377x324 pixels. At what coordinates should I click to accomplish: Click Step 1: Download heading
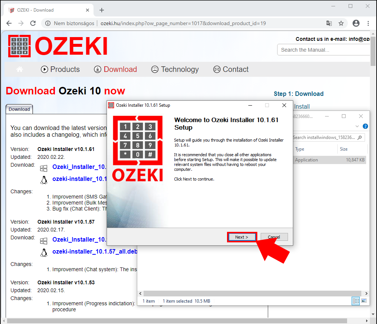[x=298, y=94]
